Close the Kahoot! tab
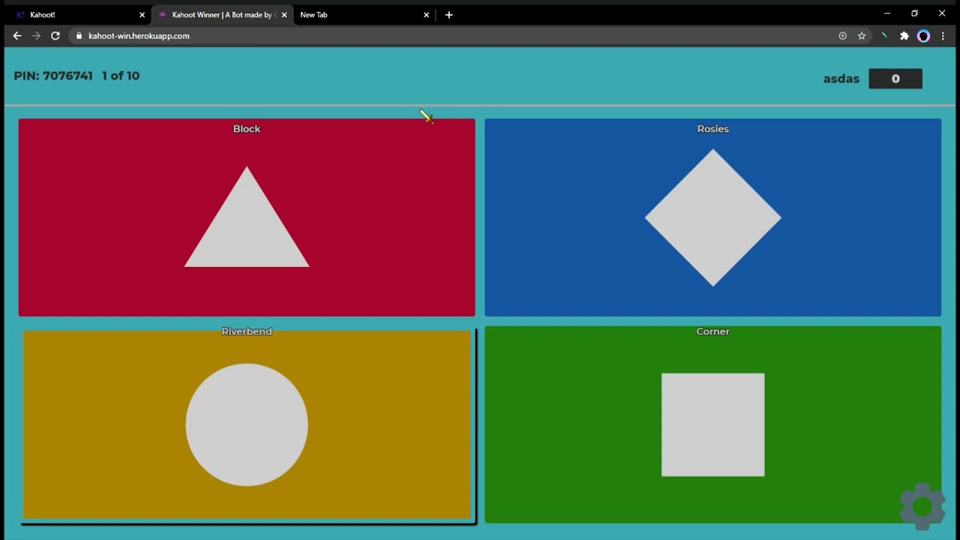Image resolution: width=960 pixels, height=540 pixels. click(142, 14)
